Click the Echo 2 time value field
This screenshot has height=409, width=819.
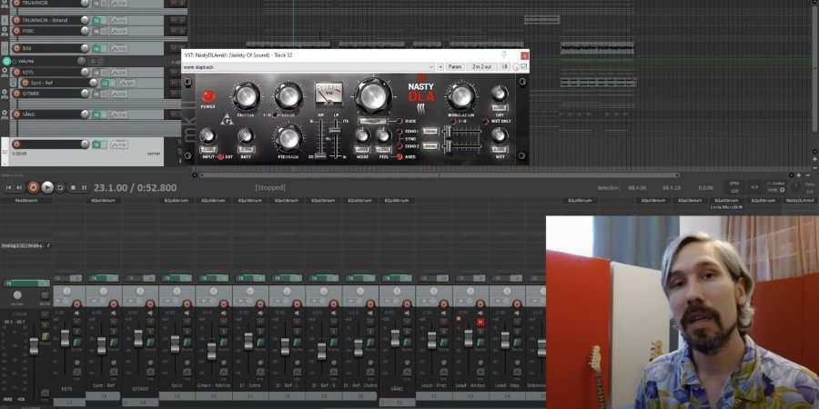(430, 146)
